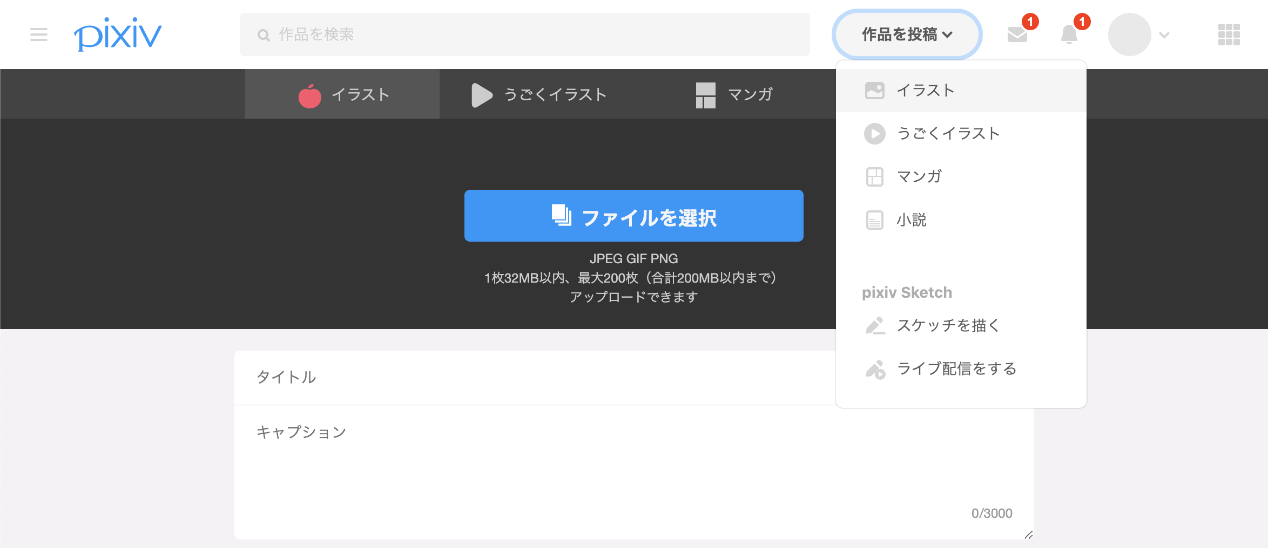The width and height of the screenshot is (1268, 548).
Task: Click the ファイルを選択 upload button
Action: click(x=633, y=216)
